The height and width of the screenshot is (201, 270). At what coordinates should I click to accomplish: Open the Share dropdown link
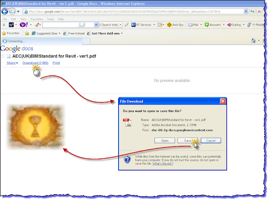(12, 63)
